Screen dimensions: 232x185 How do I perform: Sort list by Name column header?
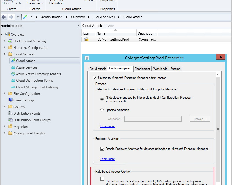[x=115, y=33]
